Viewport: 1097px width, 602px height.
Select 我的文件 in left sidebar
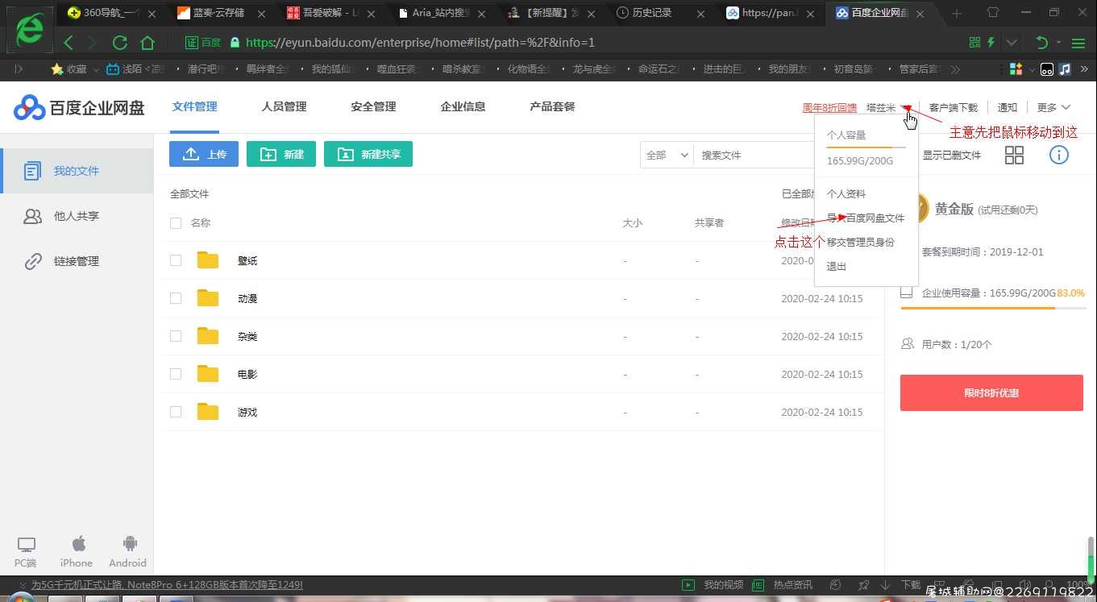(x=77, y=171)
